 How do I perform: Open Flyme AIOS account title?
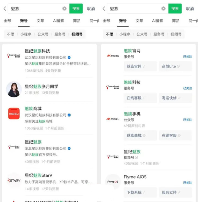point(135,177)
